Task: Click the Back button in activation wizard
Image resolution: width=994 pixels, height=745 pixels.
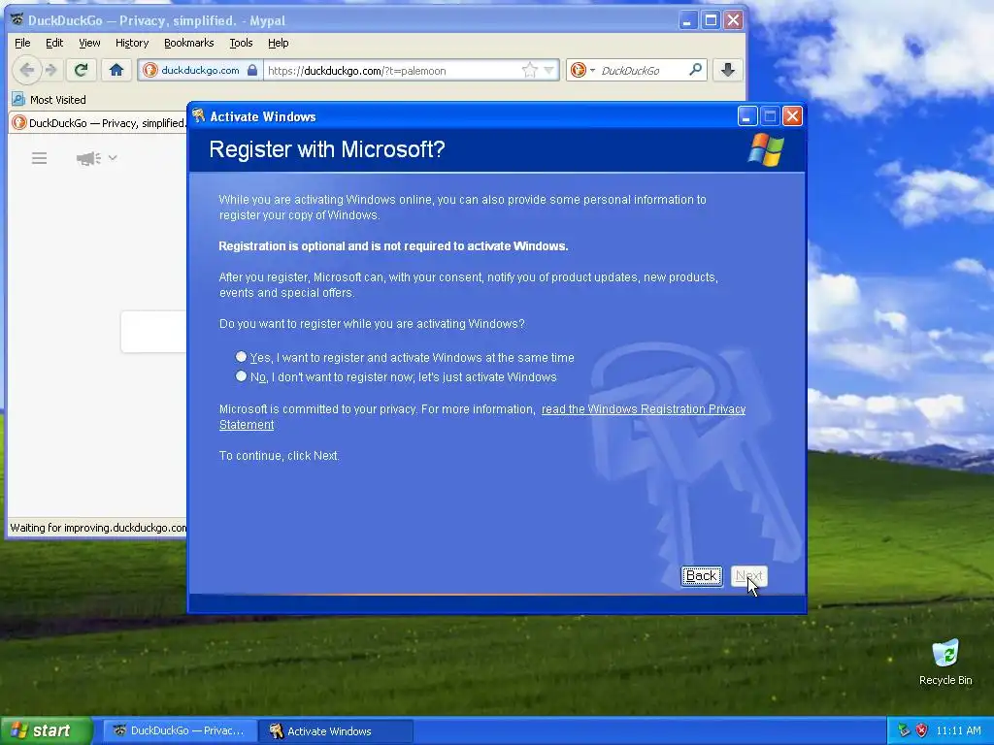Action: 702,576
